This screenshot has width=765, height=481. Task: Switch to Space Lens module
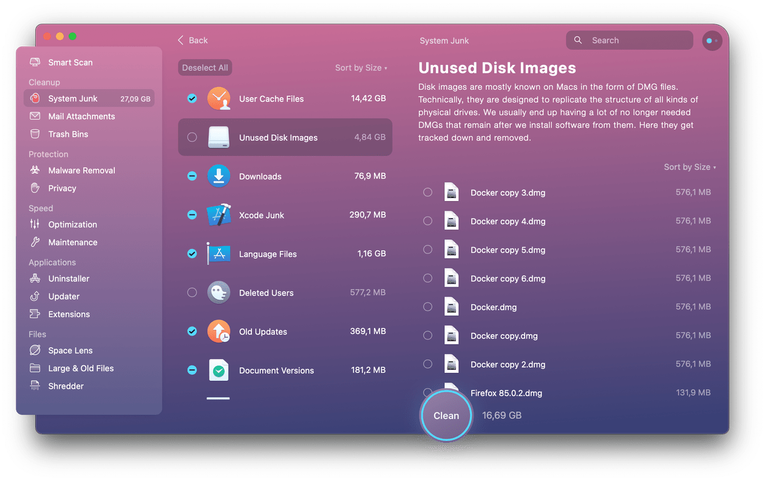(89, 350)
